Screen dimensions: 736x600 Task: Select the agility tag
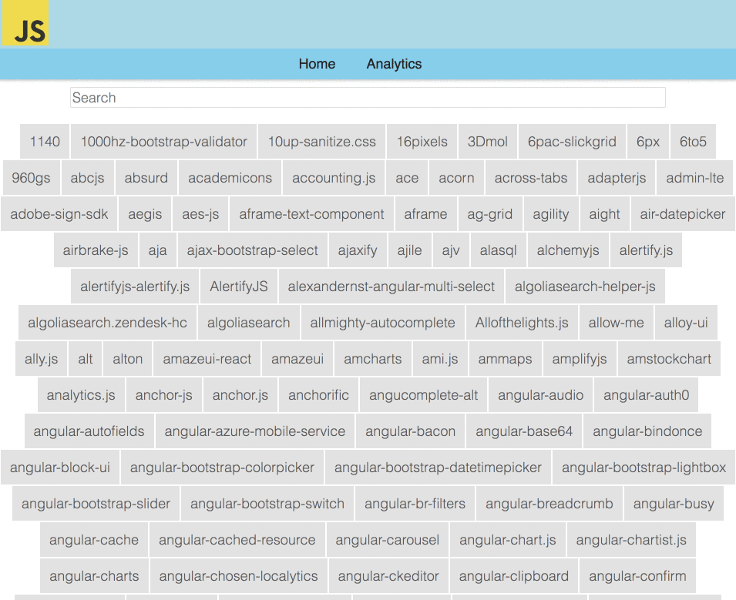coord(550,214)
